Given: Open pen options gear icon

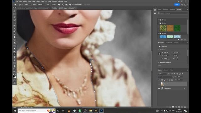Looking at the screenshot, I should tap(70, 5).
